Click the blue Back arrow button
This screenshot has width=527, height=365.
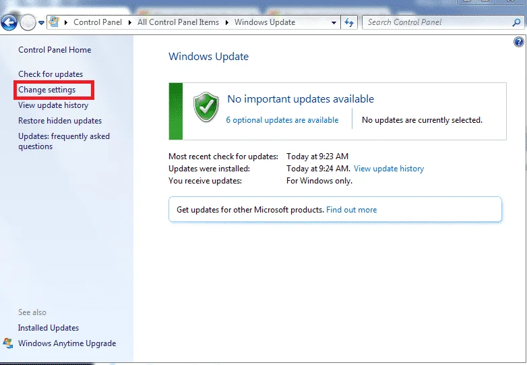coord(9,23)
